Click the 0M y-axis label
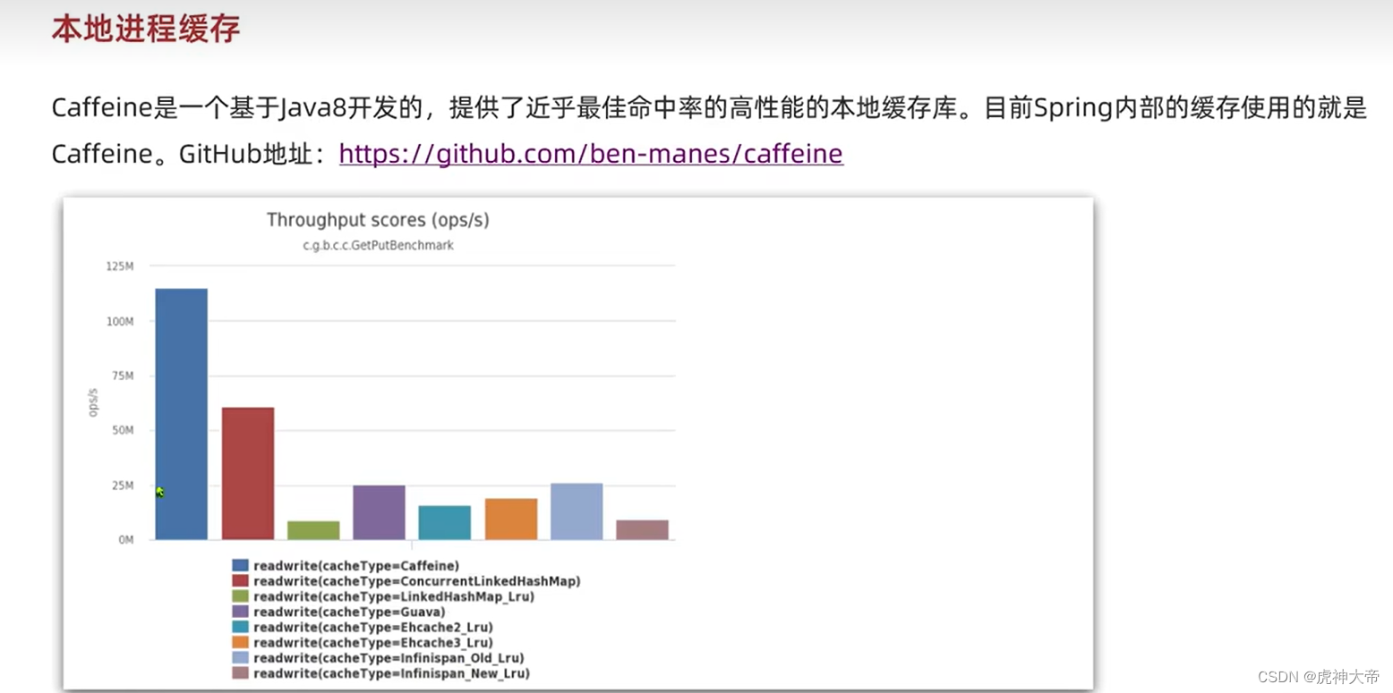 coord(124,540)
